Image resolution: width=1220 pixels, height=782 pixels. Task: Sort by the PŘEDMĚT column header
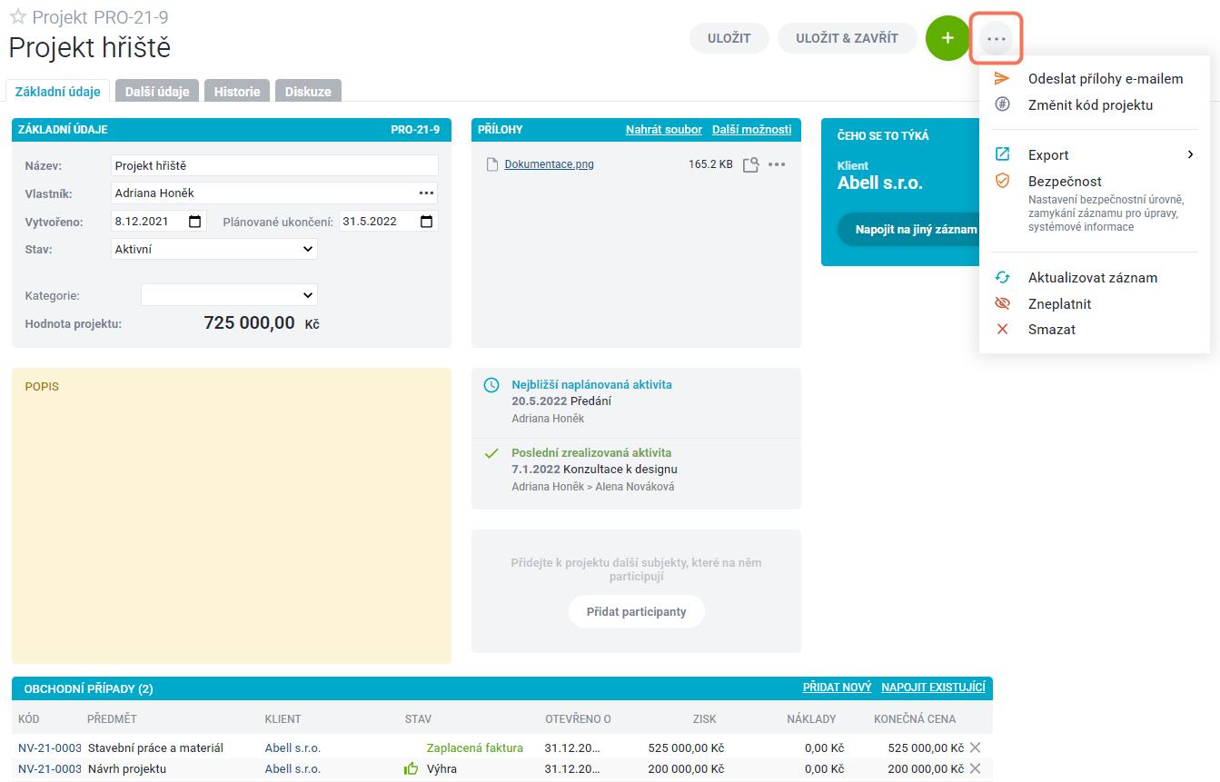point(112,718)
